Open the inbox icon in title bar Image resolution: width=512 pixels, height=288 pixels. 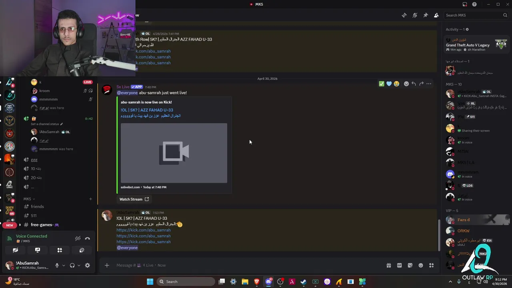coord(465,4)
